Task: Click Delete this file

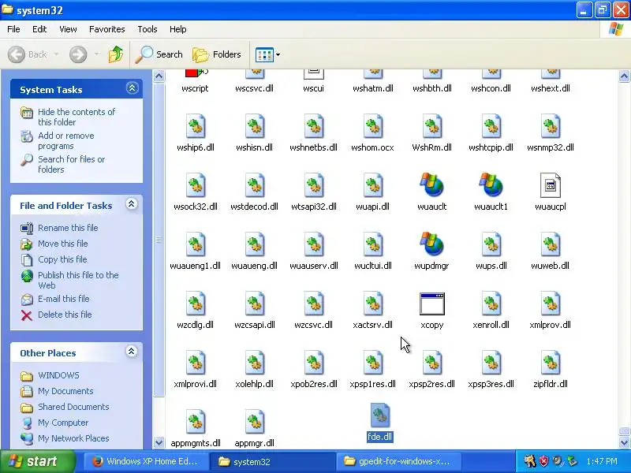Action: pos(65,315)
